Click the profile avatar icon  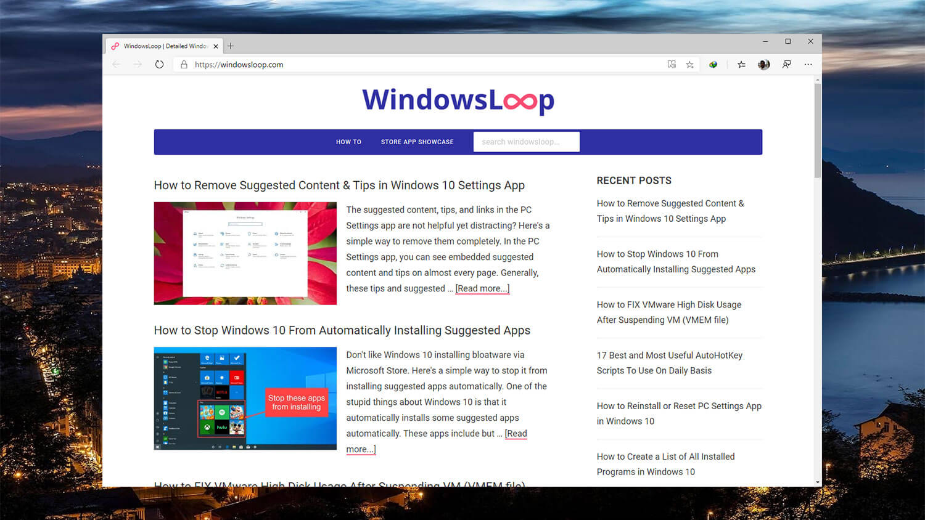coord(763,64)
